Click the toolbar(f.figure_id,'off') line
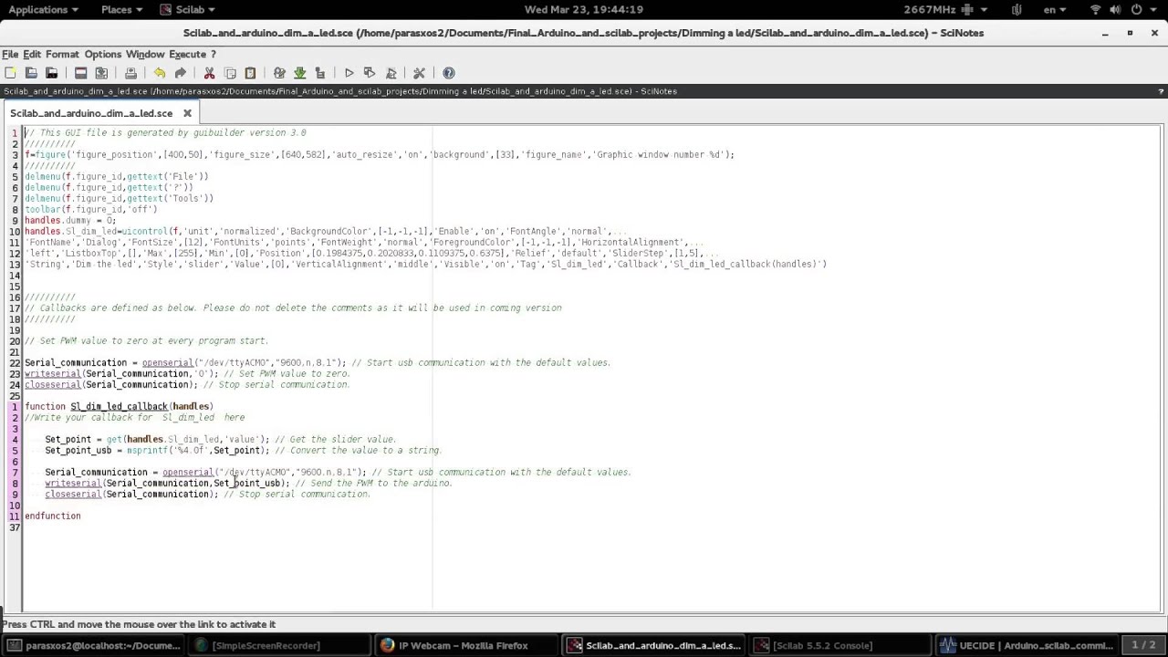Viewport: 1168px width, 657px height. [x=91, y=210]
